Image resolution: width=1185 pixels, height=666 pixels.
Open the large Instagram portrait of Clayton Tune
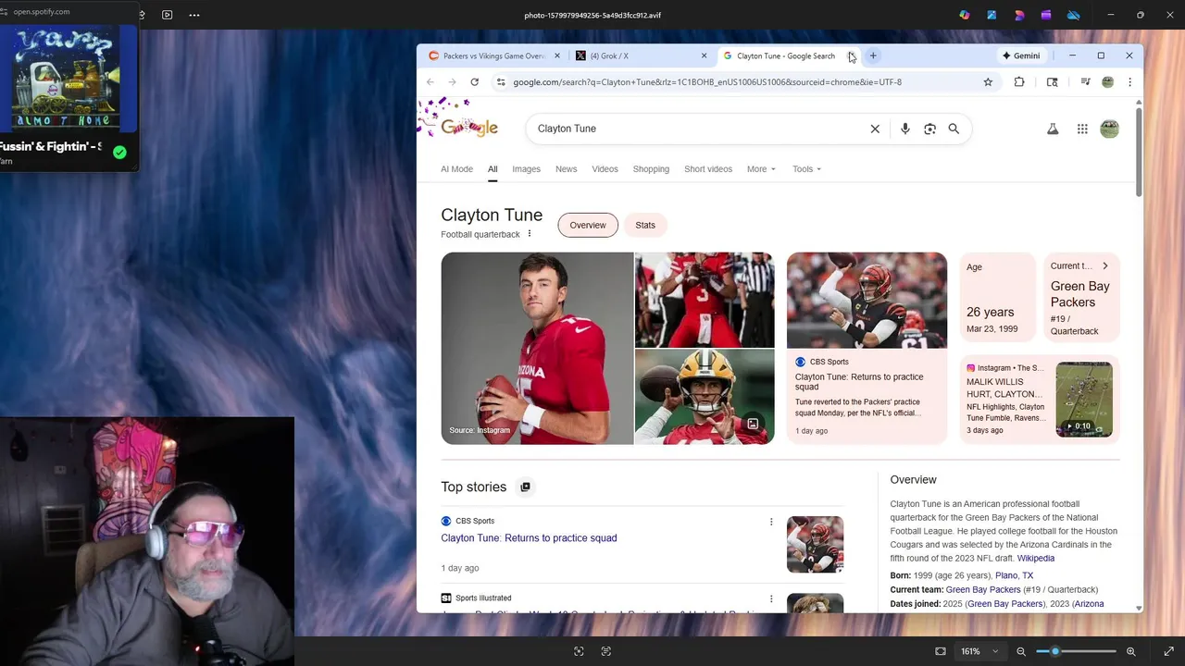[537, 348]
